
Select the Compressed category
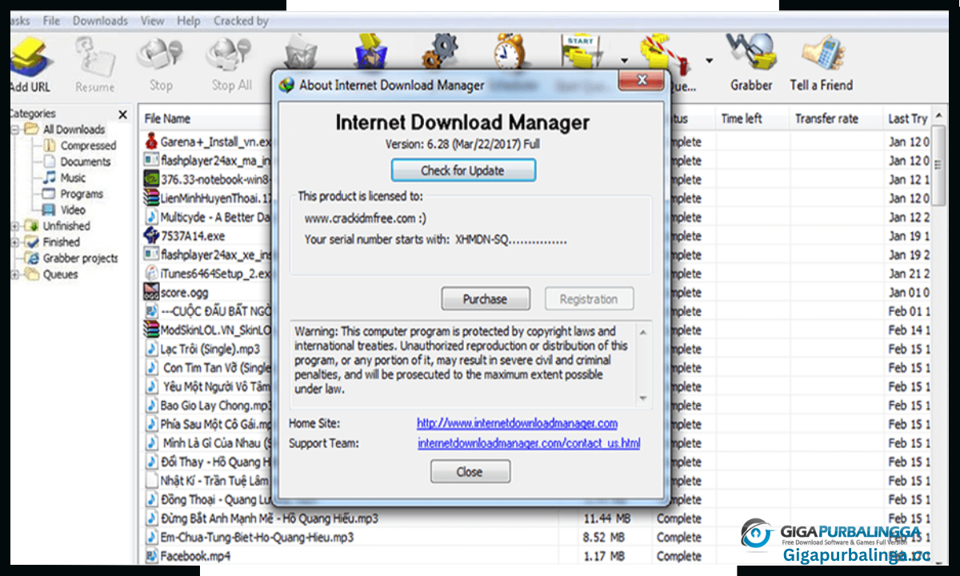coord(88,146)
